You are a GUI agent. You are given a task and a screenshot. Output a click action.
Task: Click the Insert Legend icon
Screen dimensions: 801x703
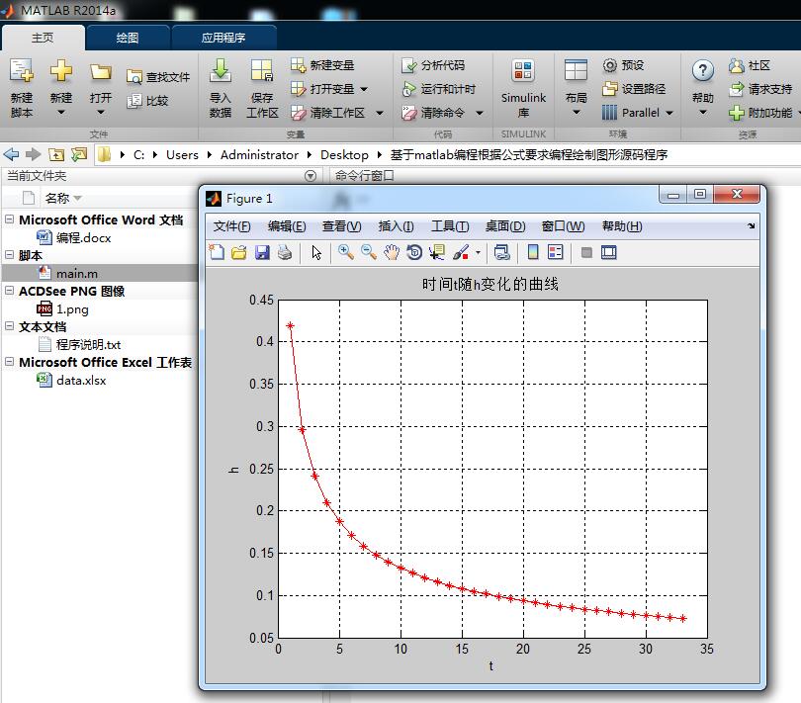pos(556,252)
